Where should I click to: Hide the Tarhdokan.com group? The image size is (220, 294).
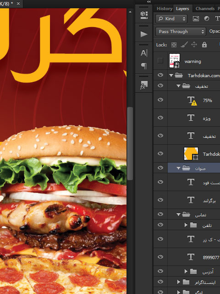(x=160, y=75)
